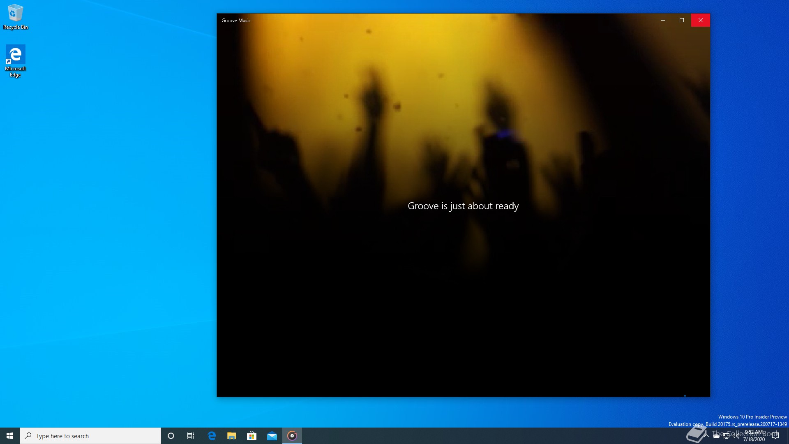Open the network status tray icon
This screenshot has width=789, height=444.
coord(726,436)
